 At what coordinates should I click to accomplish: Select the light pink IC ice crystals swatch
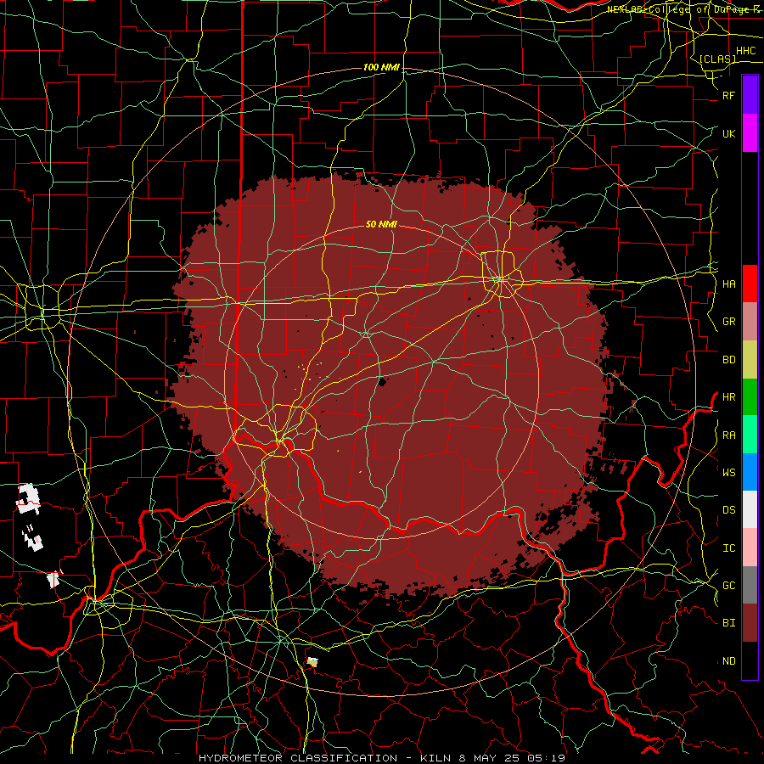pyautogui.click(x=750, y=548)
